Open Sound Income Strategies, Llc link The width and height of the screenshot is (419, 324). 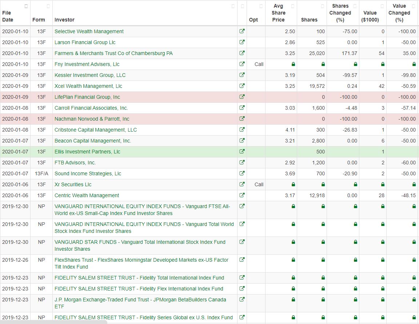(88, 173)
